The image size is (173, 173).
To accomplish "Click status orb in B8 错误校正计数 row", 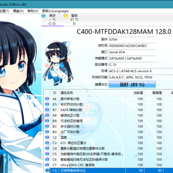I will [47, 115].
